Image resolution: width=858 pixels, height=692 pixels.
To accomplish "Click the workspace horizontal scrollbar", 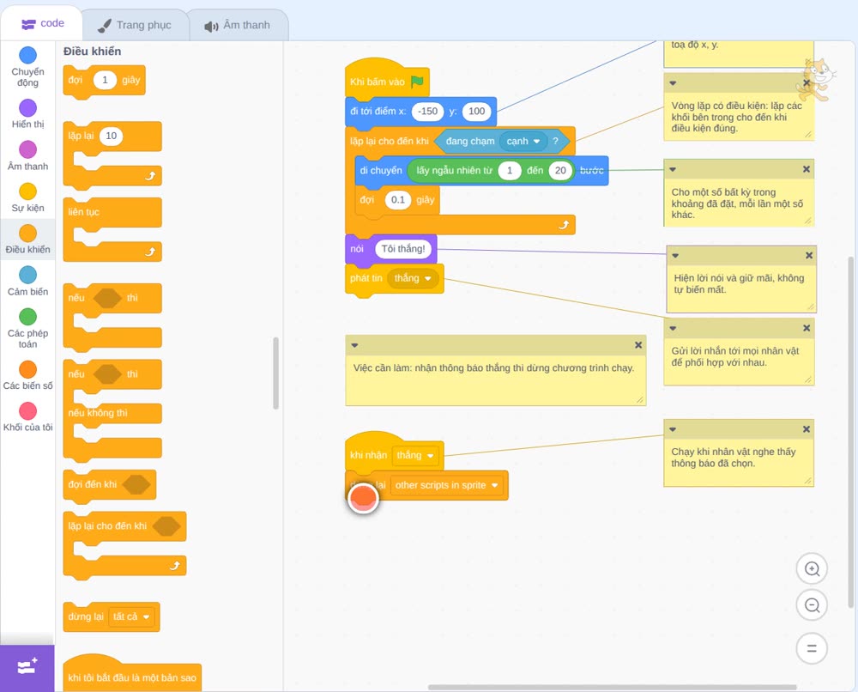I will pos(612,687).
